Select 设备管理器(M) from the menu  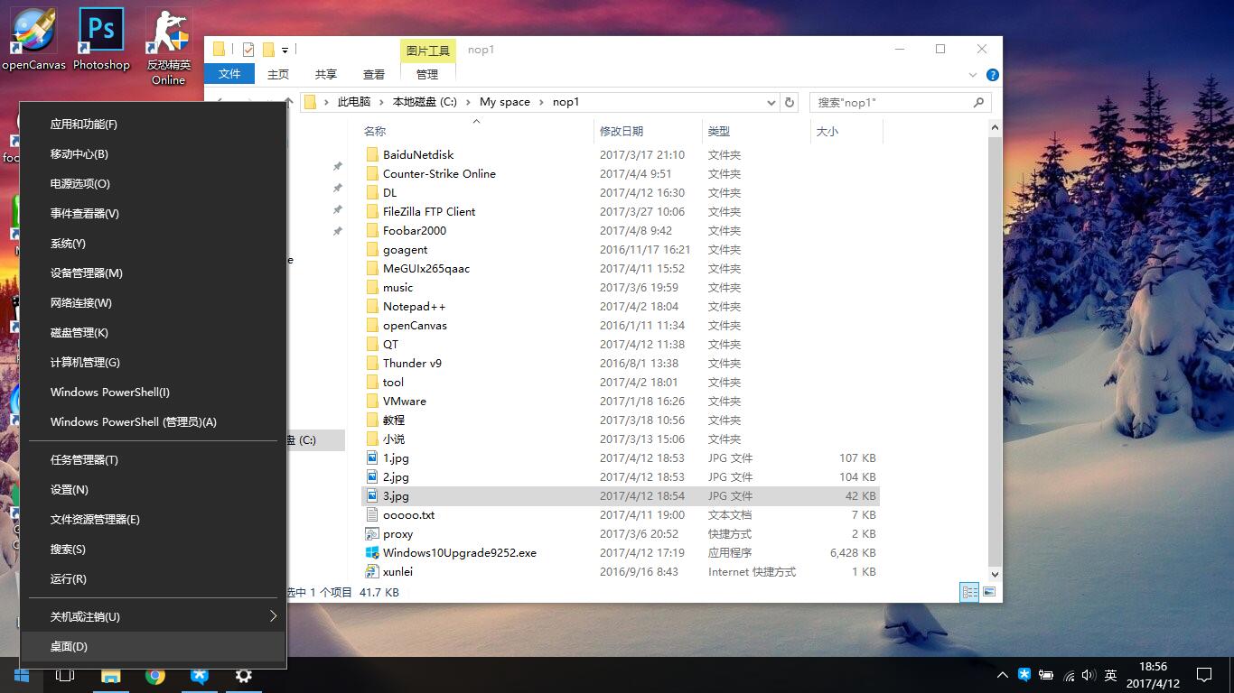(87, 273)
